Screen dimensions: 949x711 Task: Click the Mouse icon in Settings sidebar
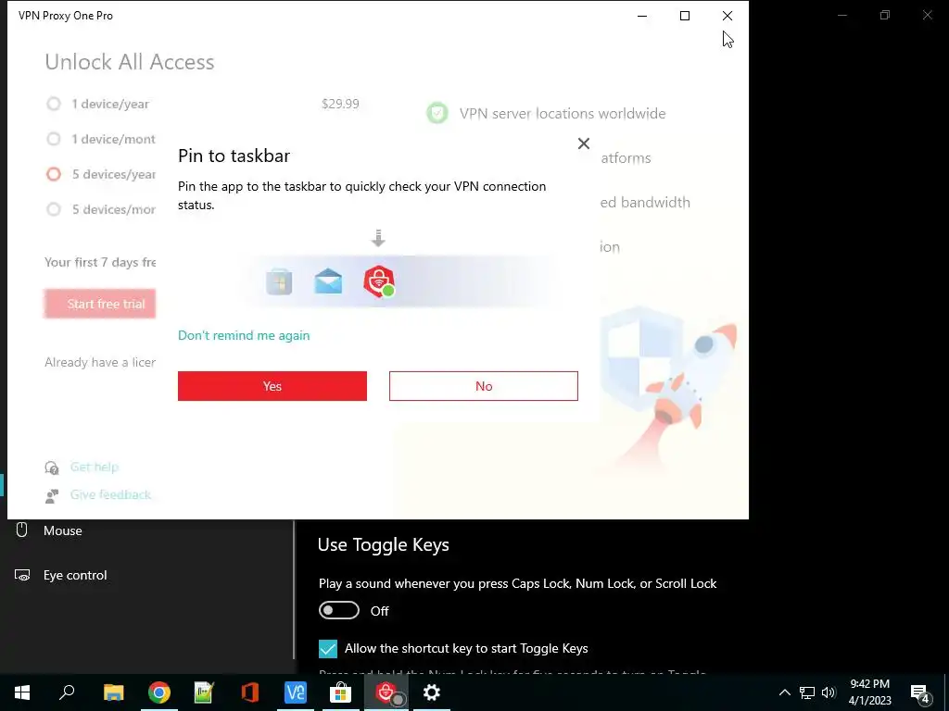tap(22, 530)
